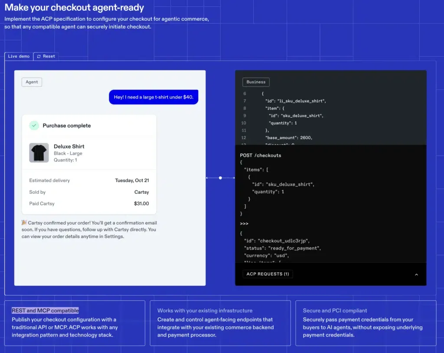Click the black Deluxe Shirt thumbnail
Viewport: 444px width, 353px height.
tap(39, 153)
